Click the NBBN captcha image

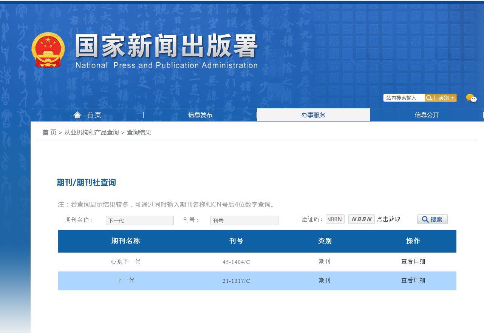361,219
